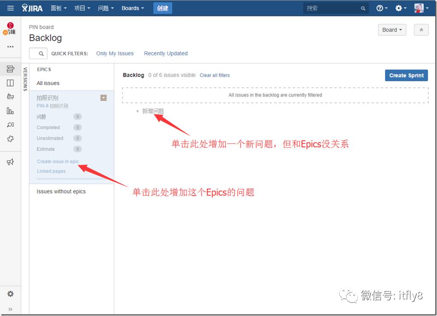Select the Active sprints board icon in the sidebar
Viewport: 437px width, 316px height.
(x=10, y=83)
